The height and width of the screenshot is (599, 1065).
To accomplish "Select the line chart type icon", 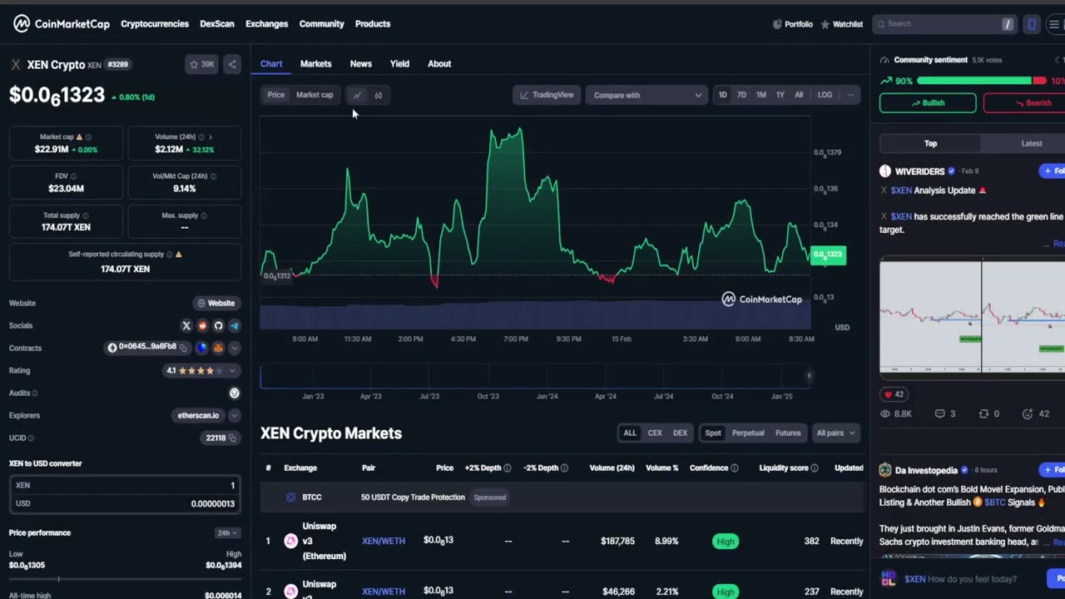I will coord(357,95).
